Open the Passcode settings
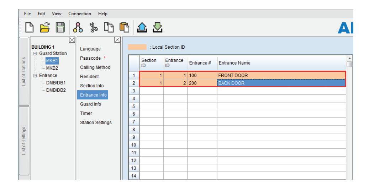The height and width of the screenshot is (190, 369). (x=90, y=58)
